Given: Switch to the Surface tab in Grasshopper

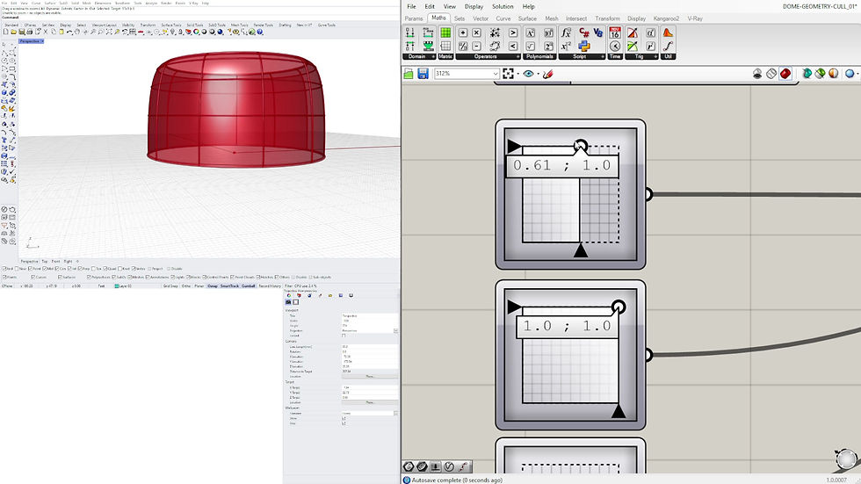Looking at the screenshot, I should 527,18.
